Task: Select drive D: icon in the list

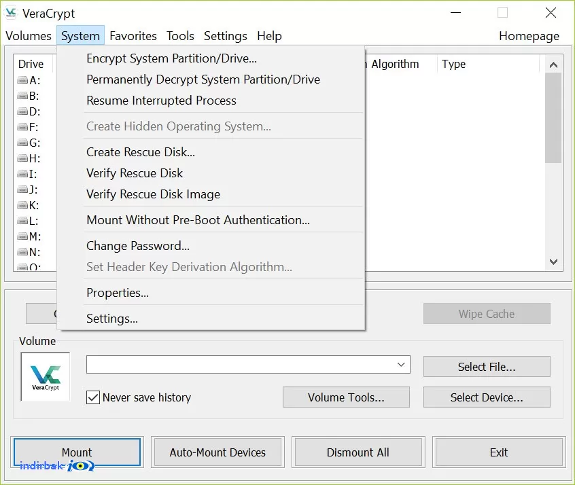Action: (22, 111)
